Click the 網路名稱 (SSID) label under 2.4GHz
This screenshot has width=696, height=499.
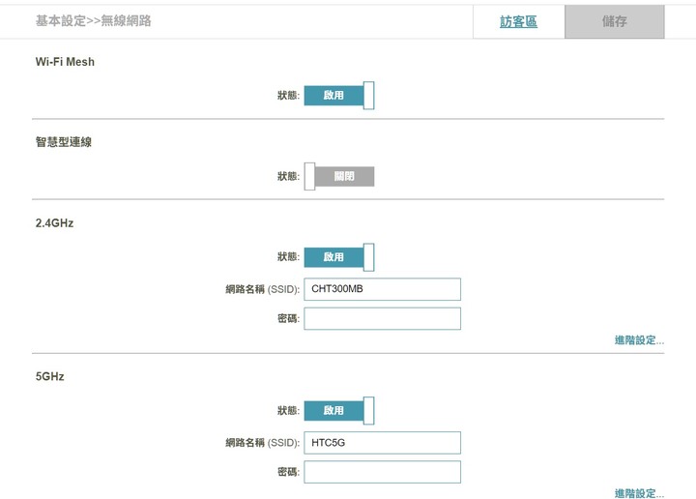(x=262, y=289)
